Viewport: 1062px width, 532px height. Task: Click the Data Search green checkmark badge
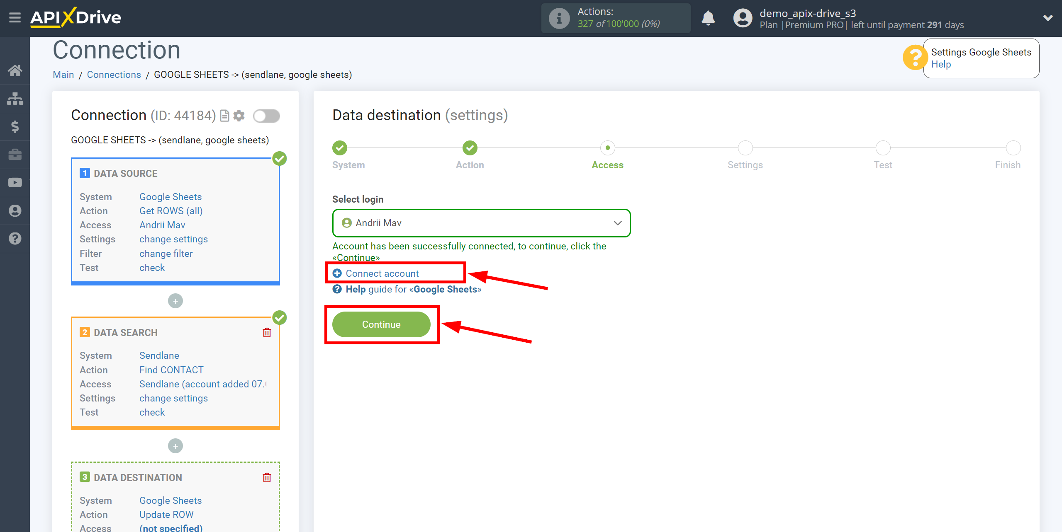[280, 318]
